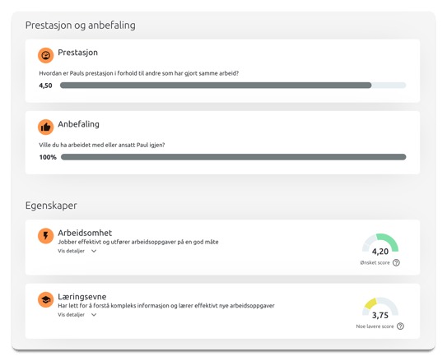The height and width of the screenshot is (361, 447).
Task: Click the Prestasjon 4,50 progress bar
Action: pos(233,86)
